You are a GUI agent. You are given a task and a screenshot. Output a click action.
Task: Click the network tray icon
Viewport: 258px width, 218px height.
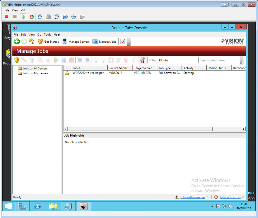pyautogui.click(x=224, y=206)
